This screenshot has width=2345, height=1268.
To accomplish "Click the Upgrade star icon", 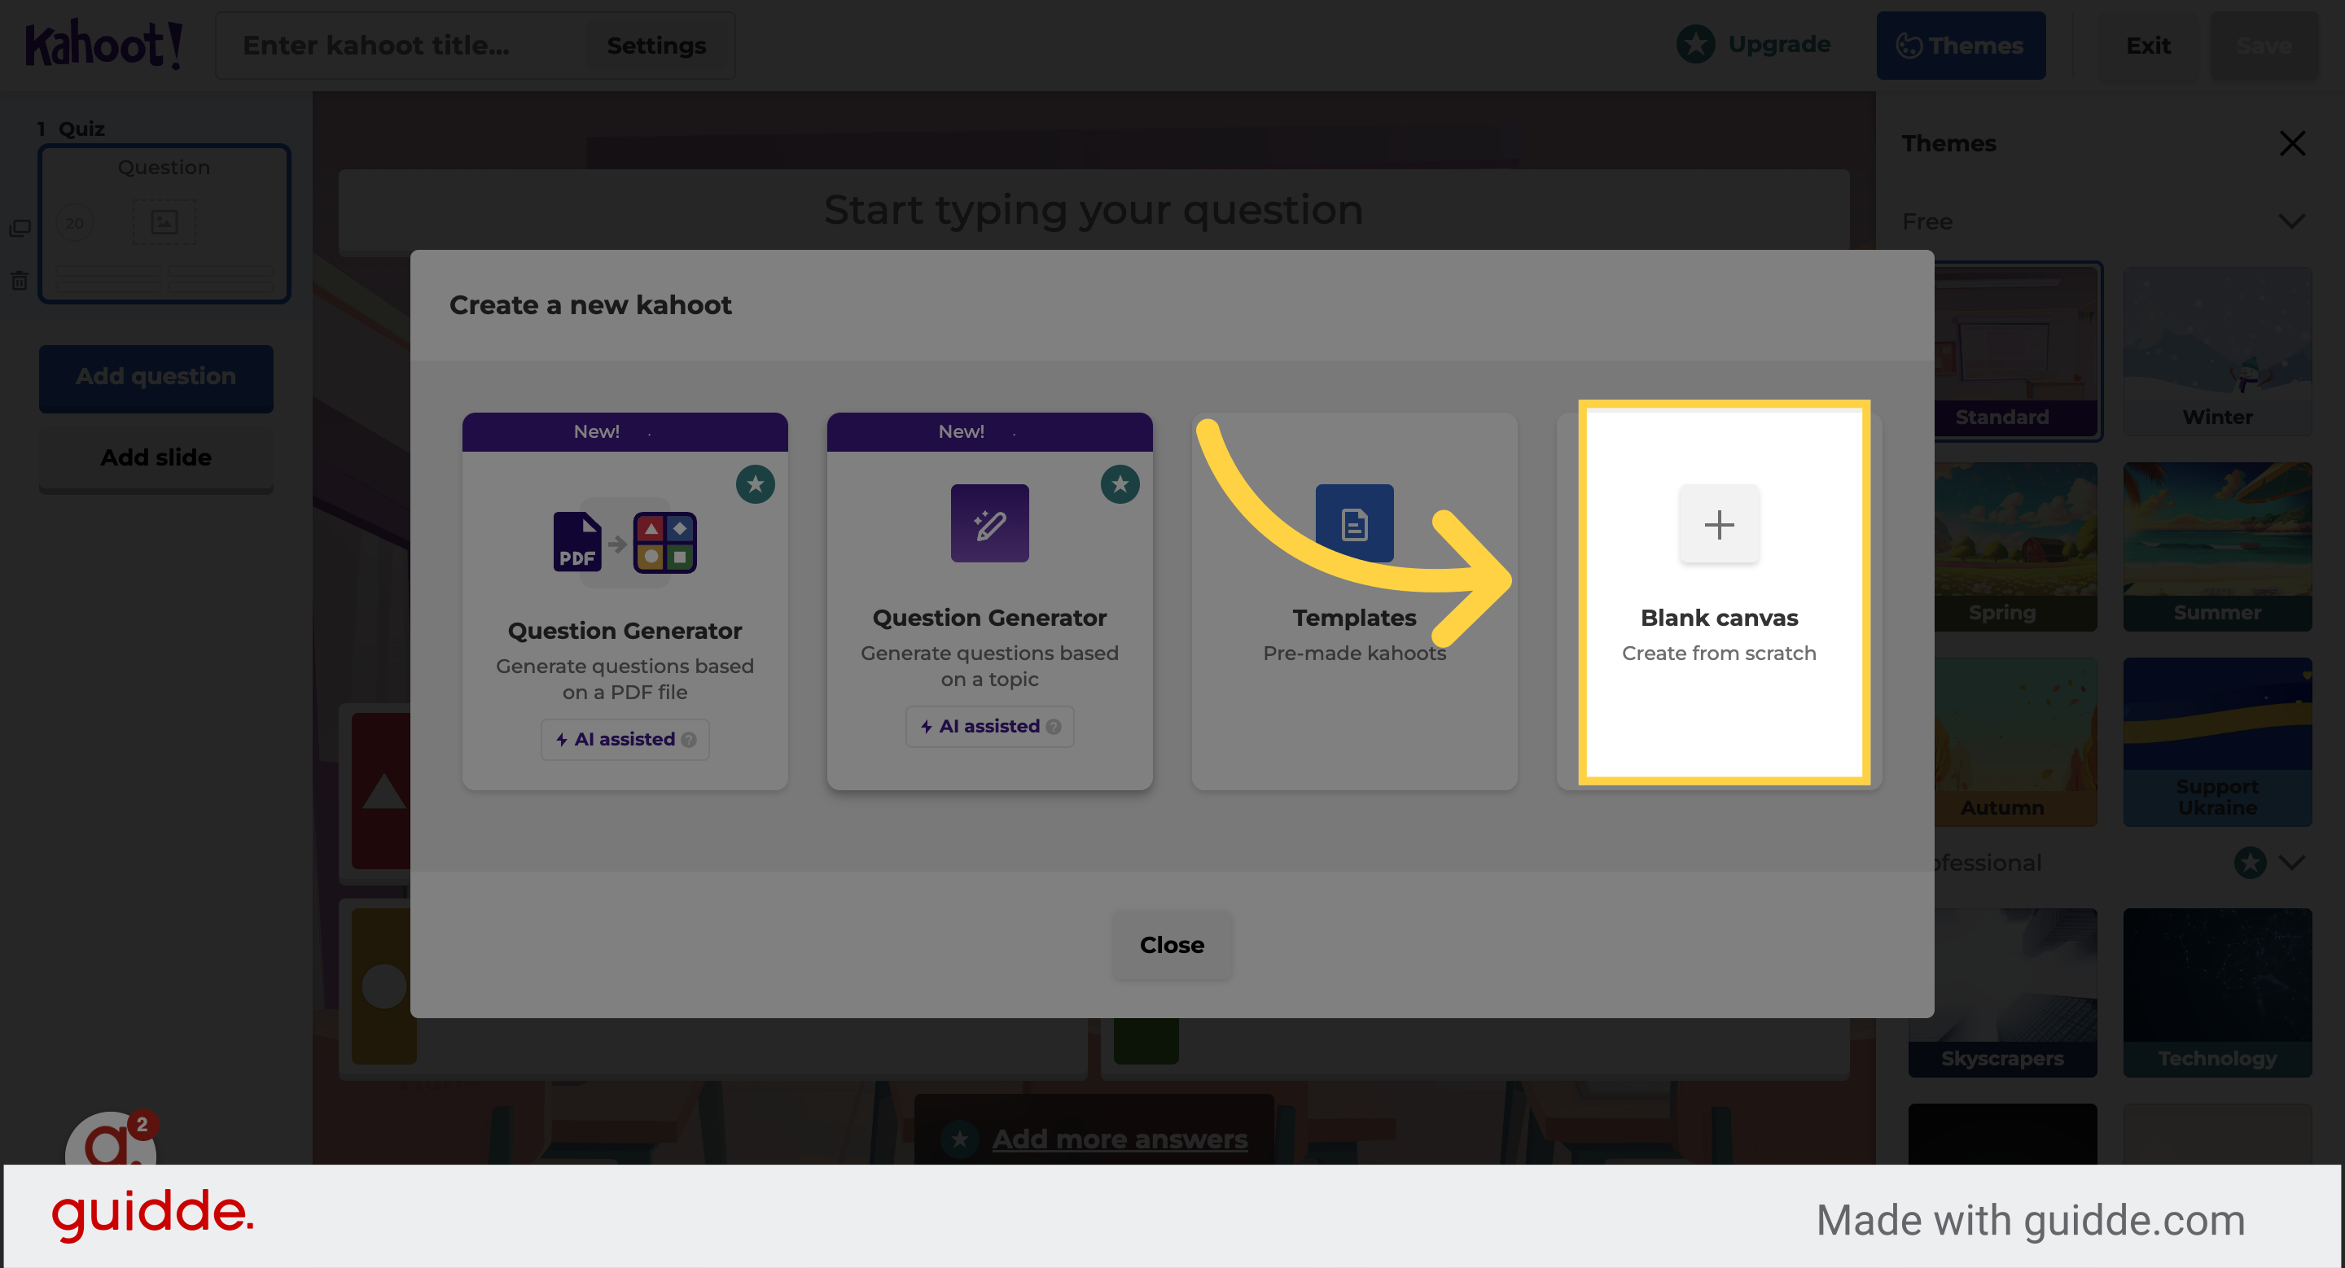I will point(1695,43).
